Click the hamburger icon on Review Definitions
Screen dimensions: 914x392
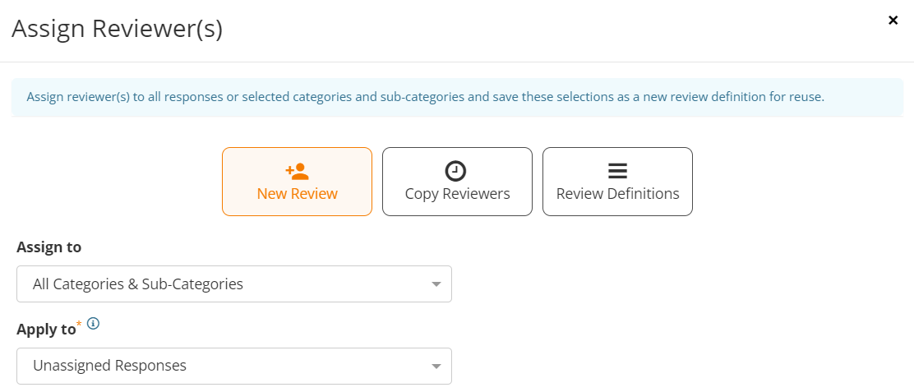click(x=617, y=171)
